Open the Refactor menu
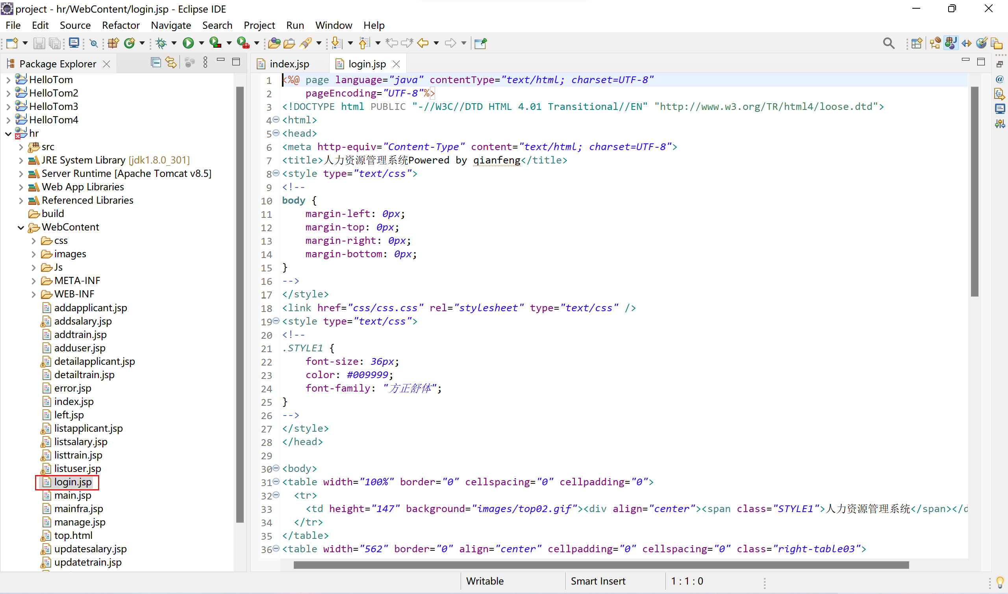 tap(120, 25)
